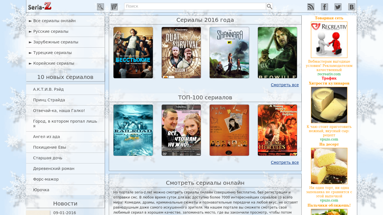Click the Трафик ad link
The image size is (383, 215).
point(329,78)
